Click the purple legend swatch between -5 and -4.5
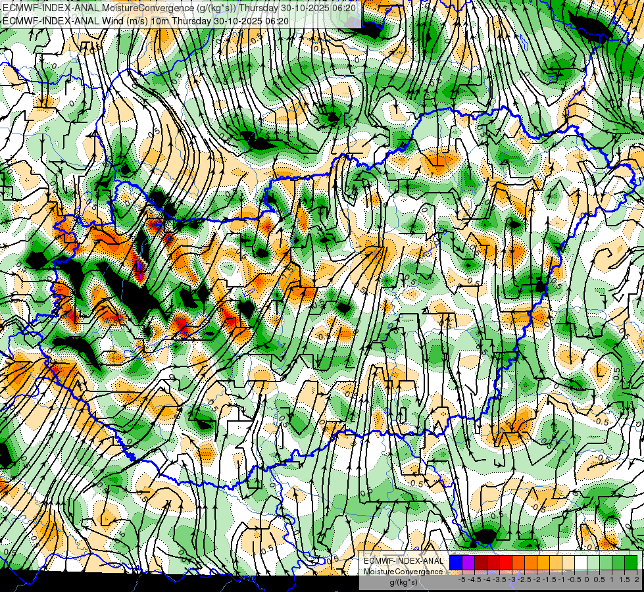Screen dimensions: 644x592 coord(468,562)
